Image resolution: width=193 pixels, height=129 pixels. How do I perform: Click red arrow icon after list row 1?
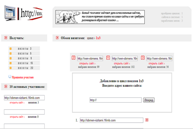[x=147, y=120]
